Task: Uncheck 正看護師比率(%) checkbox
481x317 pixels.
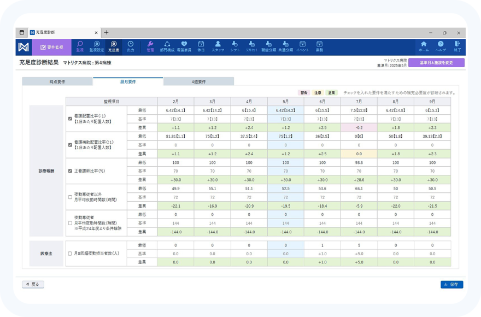Action: pos(70,171)
